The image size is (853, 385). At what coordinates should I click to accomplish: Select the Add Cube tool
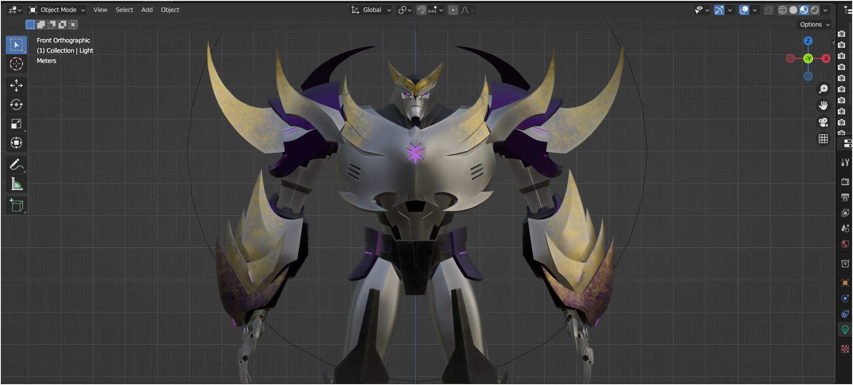click(16, 206)
